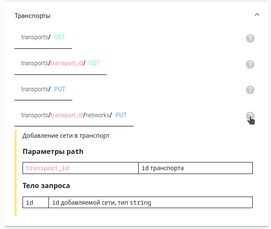Toggle help for transports/transport_id/networks/ PUT endpoint
Screen dimensions: 271x229
coord(250,116)
